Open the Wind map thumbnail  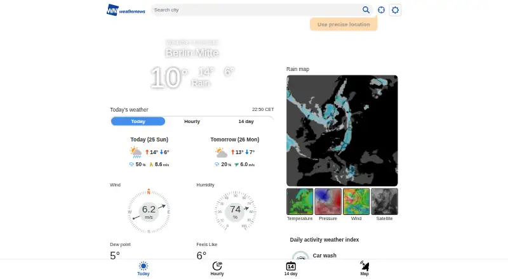click(x=356, y=201)
